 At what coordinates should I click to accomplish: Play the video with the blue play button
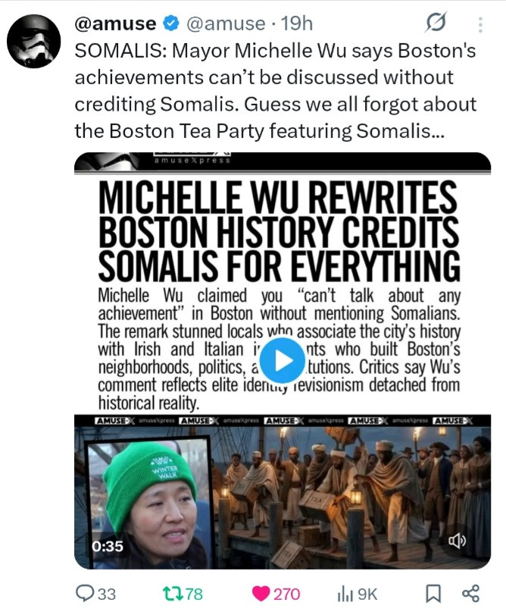tap(282, 360)
